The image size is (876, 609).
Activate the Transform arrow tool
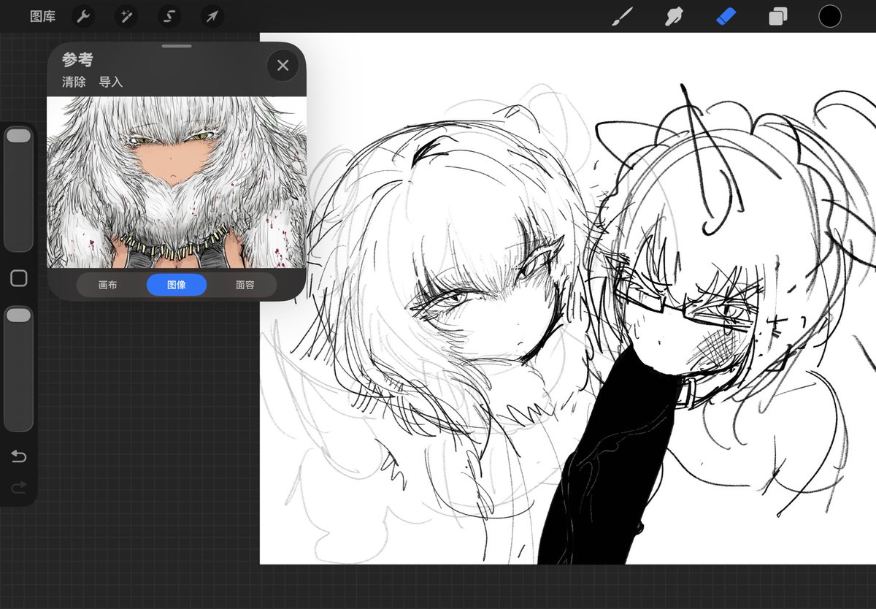click(212, 16)
